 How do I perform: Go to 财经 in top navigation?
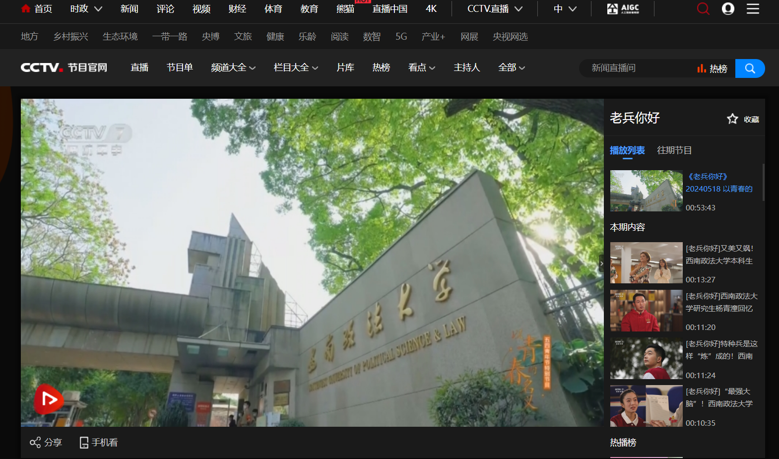(x=237, y=9)
